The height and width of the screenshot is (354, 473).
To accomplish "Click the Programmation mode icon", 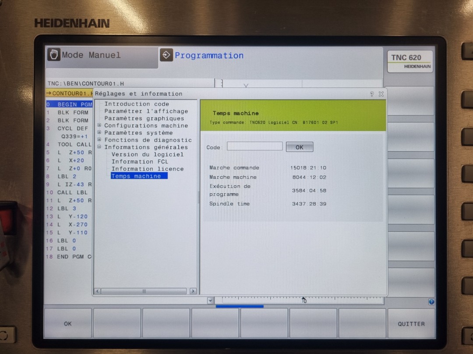I will point(166,56).
